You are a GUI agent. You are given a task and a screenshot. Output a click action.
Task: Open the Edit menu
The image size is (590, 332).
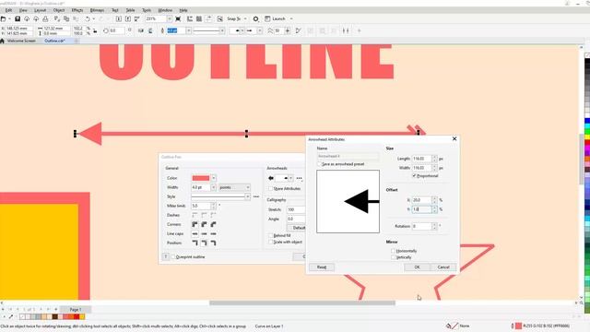[8, 10]
